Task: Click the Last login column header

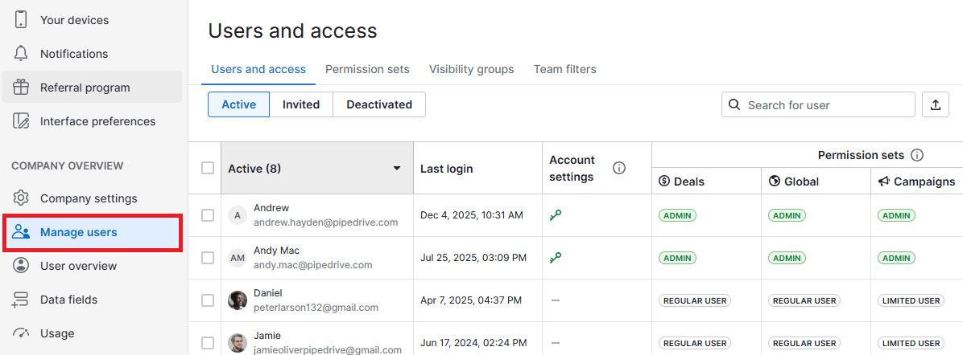Action: (447, 169)
